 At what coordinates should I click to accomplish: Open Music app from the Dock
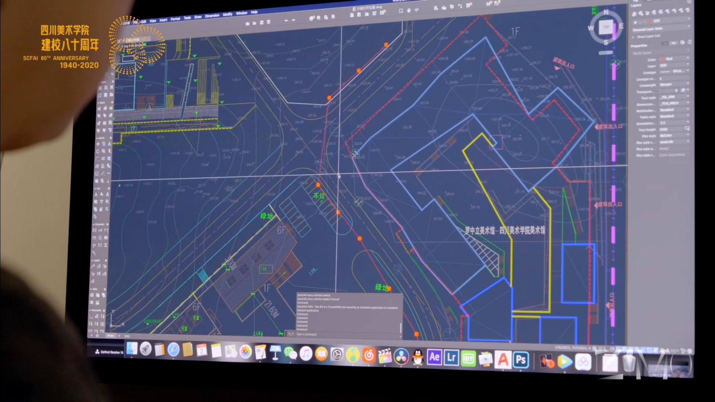(x=306, y=353)
